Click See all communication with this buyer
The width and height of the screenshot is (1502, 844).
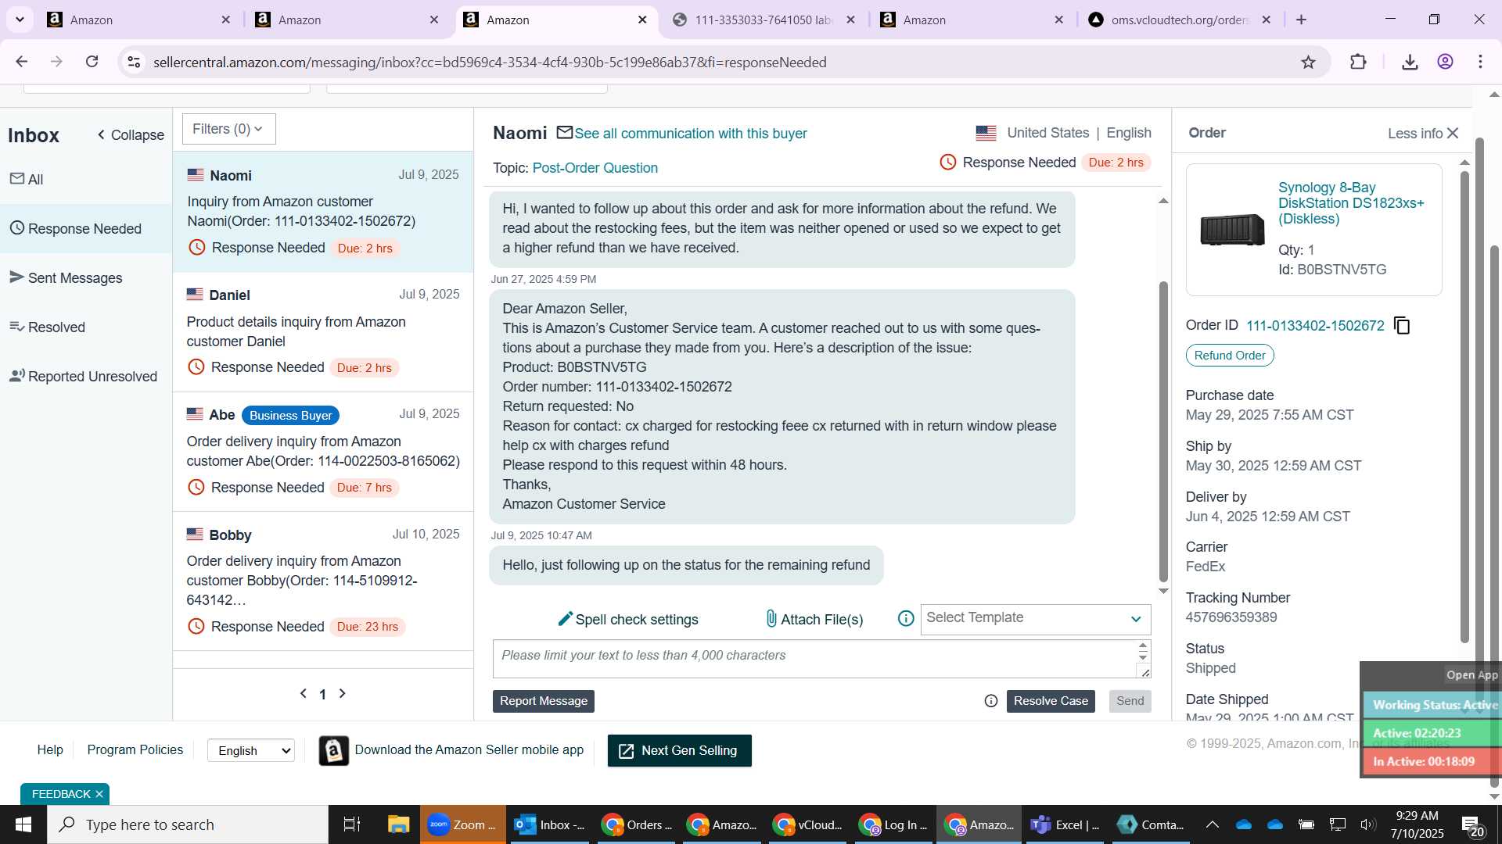coord(691,134)
